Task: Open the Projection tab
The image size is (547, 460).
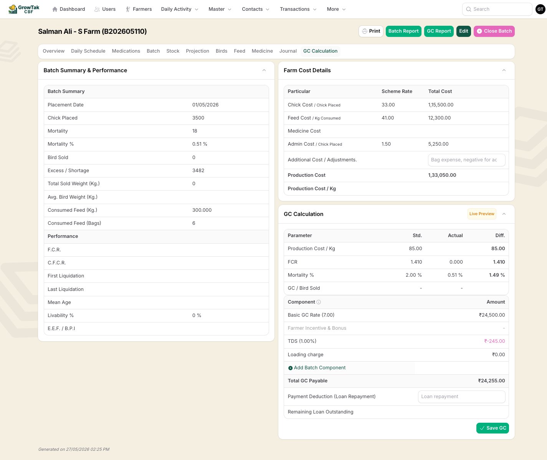Action: pyautogui.click(x=198, y=51)
